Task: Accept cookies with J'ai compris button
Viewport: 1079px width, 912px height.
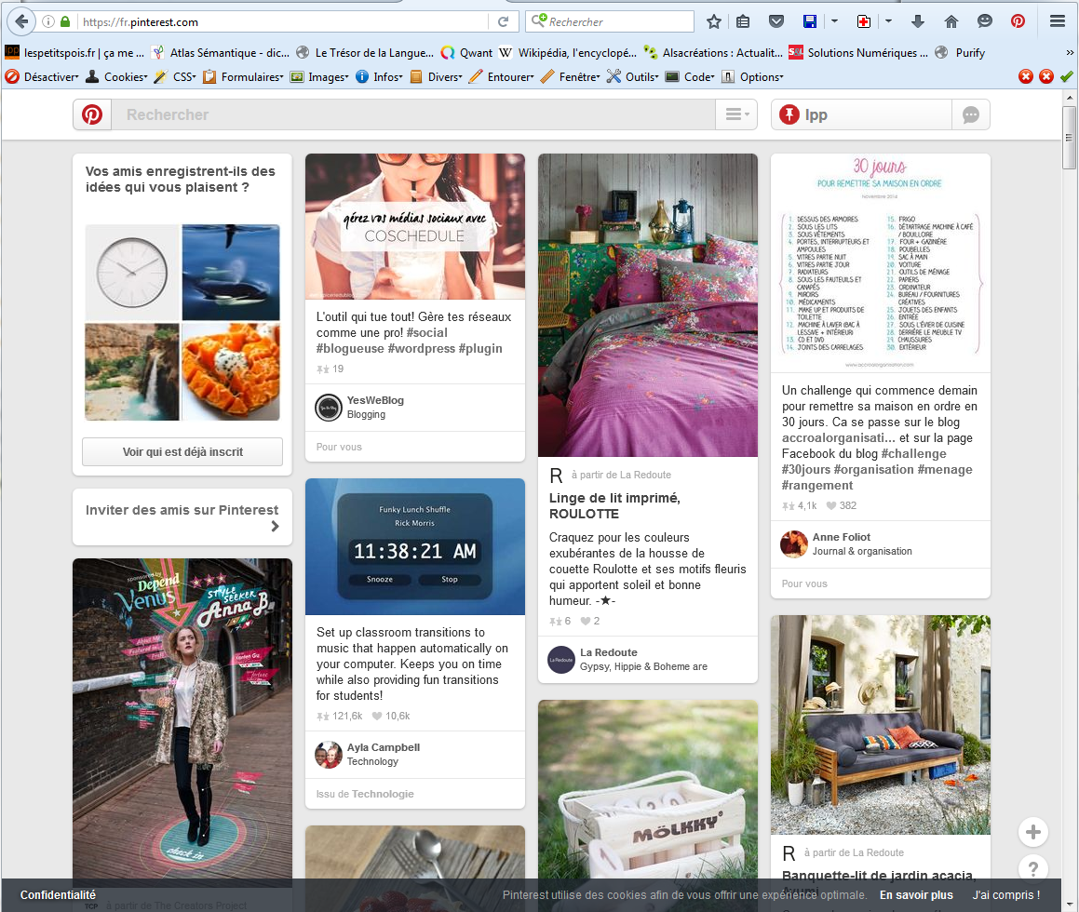Action: coord(1006,895)
